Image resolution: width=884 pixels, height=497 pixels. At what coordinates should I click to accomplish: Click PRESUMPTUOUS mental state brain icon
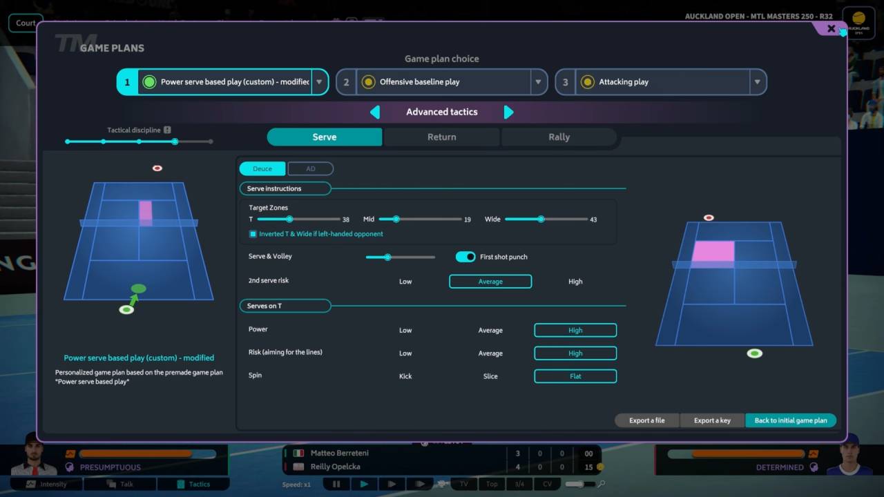coord(70,467)
